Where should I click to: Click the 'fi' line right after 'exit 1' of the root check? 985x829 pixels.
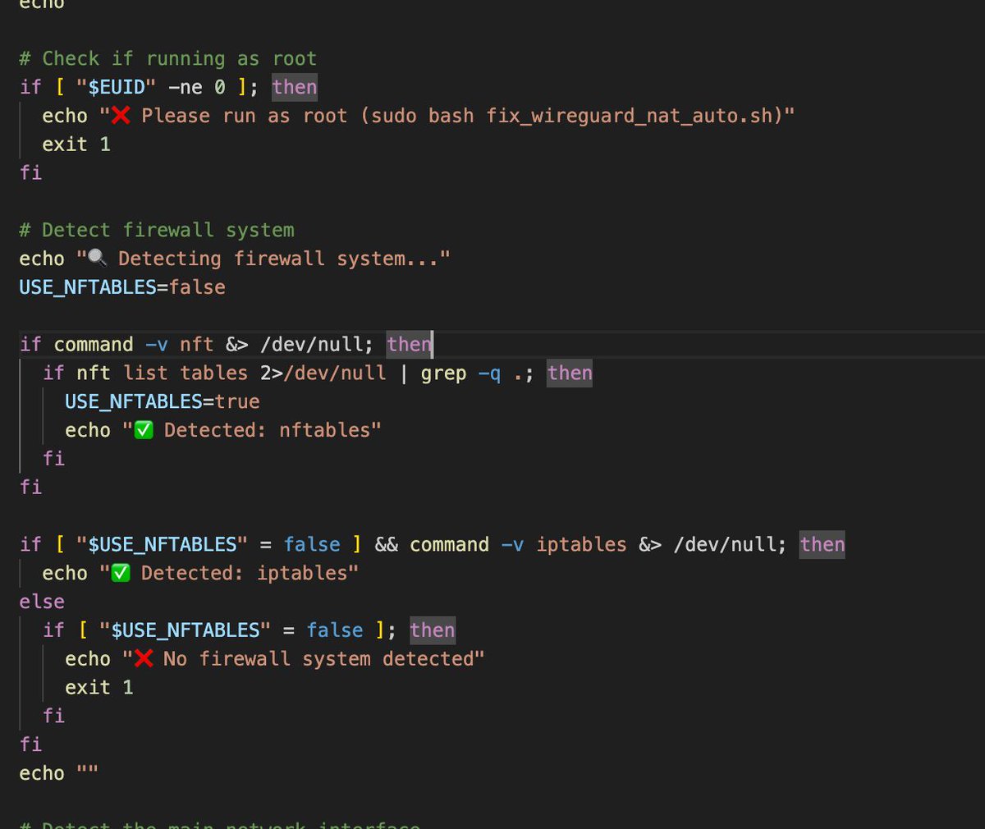(30, 173)
